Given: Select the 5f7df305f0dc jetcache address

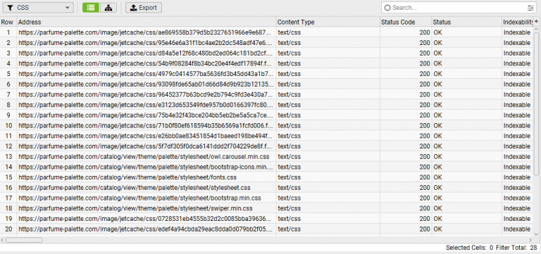Looking at the screenshot, I should click(x=146, y=146).
